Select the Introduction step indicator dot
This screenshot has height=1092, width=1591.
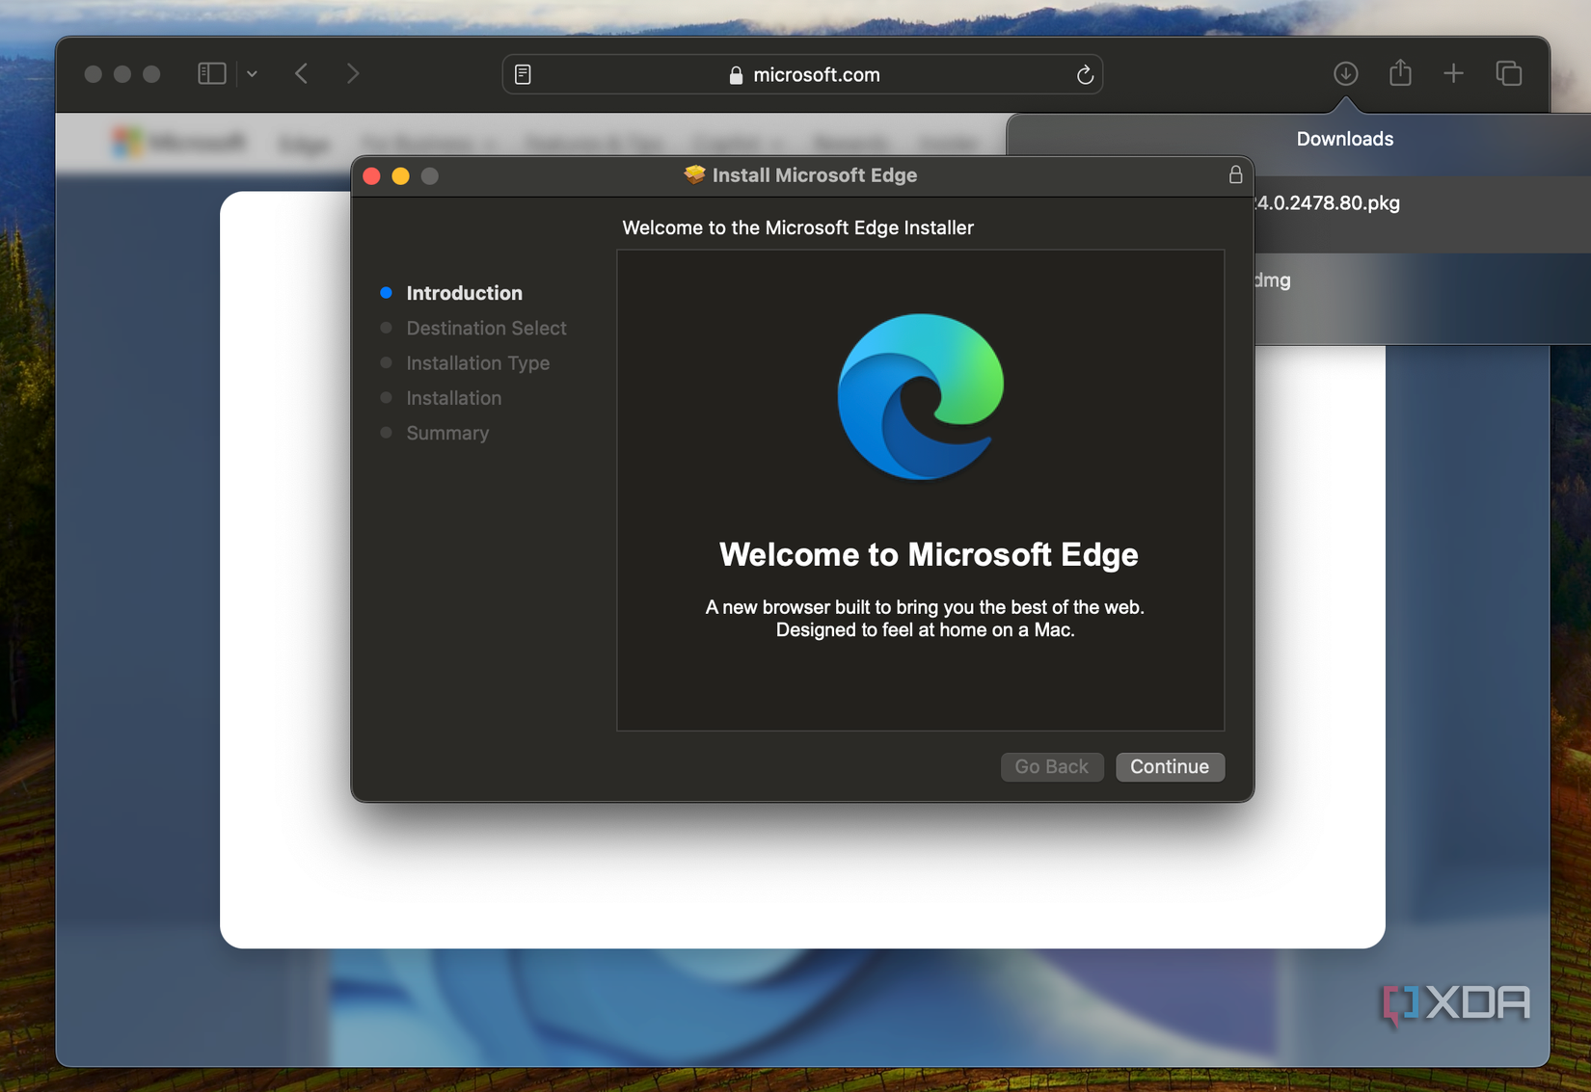click(388, 292)
